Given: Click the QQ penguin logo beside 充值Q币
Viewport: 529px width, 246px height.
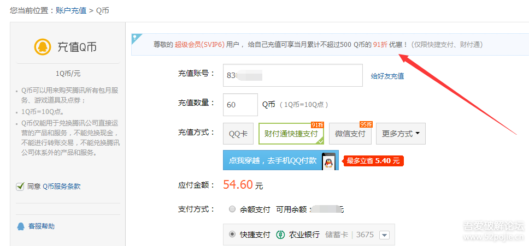Looking at the screenshot, I should click(x=43, y=47).
